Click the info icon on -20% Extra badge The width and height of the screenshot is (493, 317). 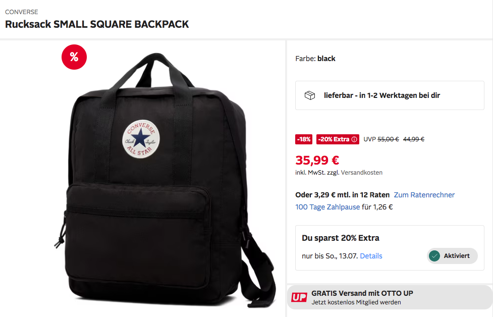click(x=354, y=139)
